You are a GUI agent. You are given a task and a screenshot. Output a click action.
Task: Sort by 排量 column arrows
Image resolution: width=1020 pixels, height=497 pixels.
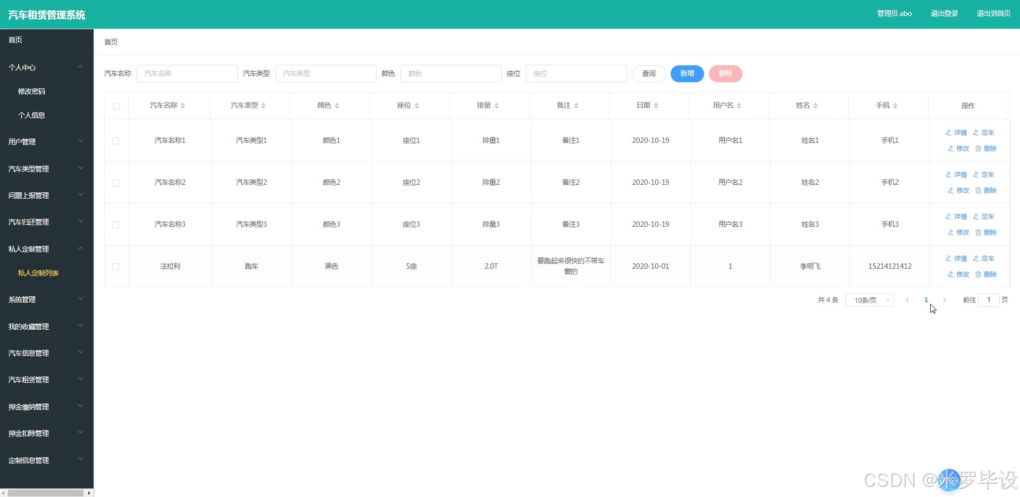(x=496, y=106)
